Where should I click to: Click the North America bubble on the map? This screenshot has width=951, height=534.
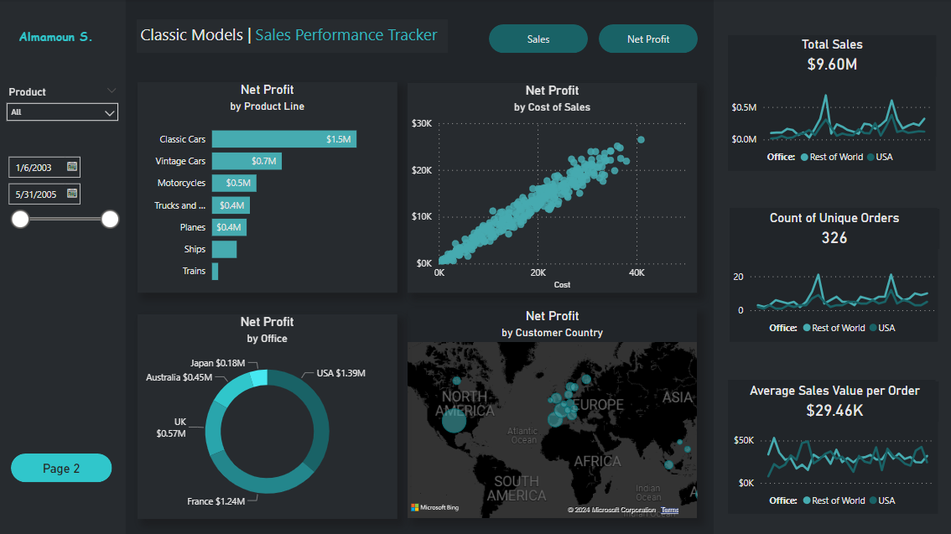pos(454,421)
